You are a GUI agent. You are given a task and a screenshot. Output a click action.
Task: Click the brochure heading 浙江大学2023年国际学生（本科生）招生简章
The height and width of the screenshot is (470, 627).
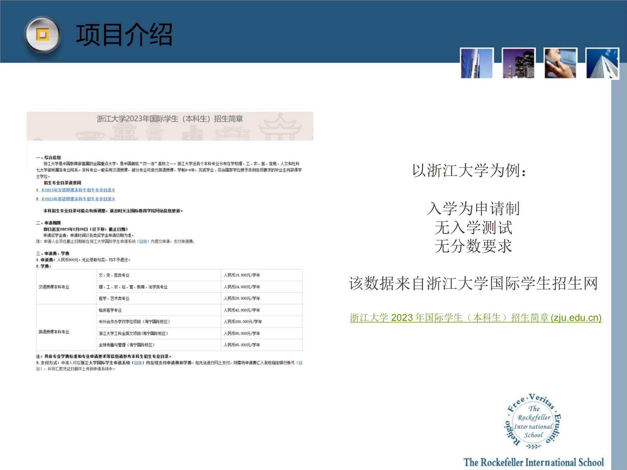tap(170, 119)
